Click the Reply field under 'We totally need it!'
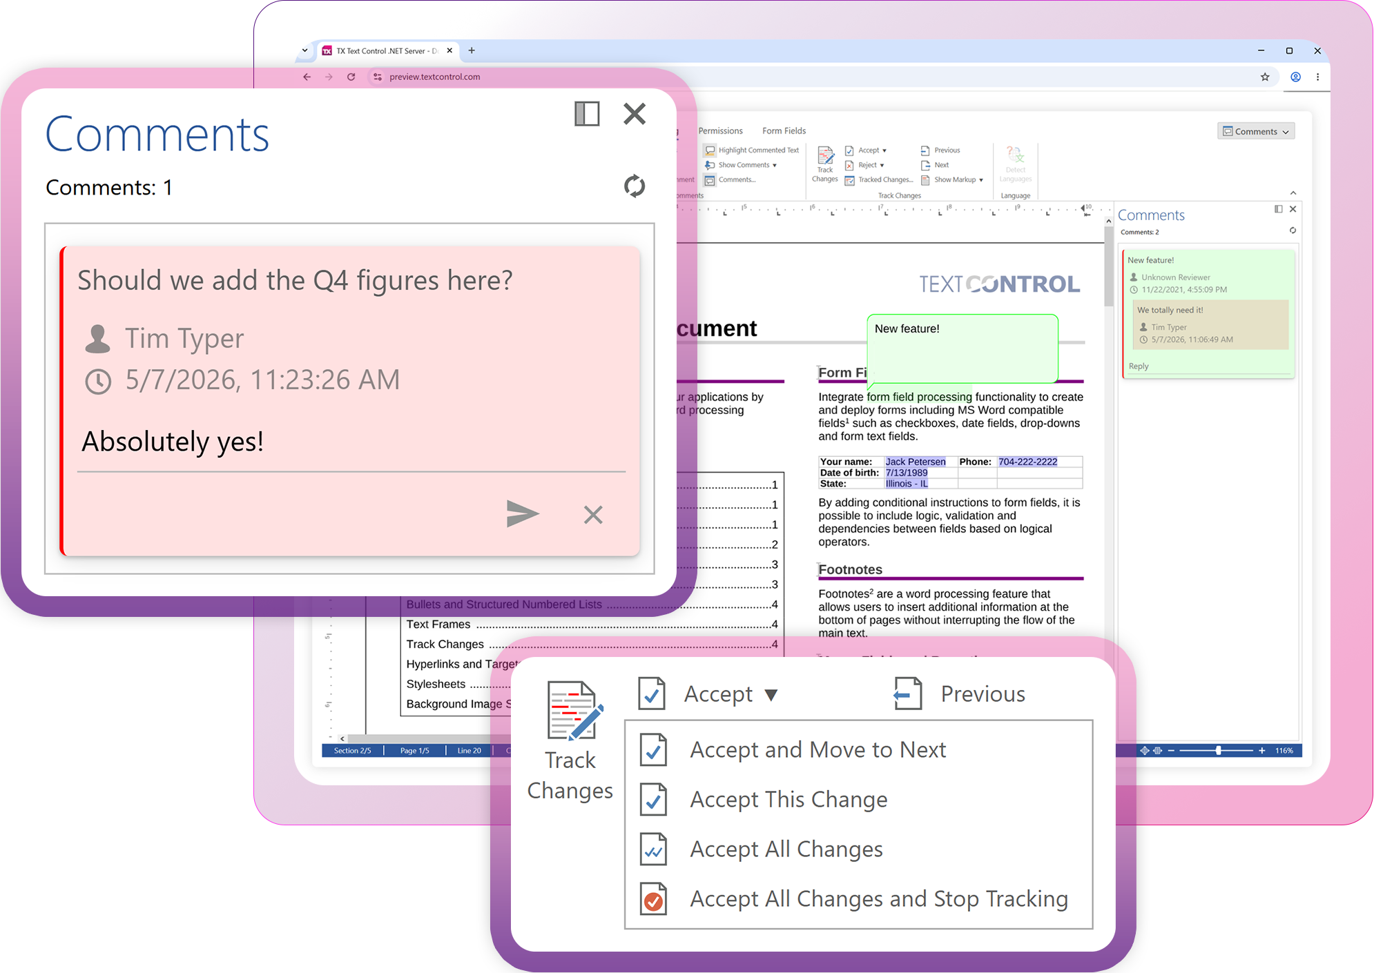 1208,366
